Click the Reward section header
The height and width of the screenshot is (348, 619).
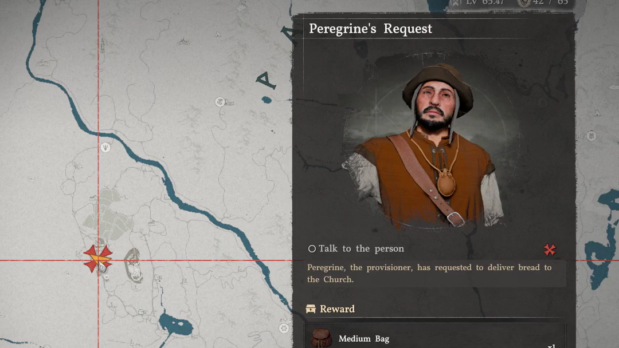(331, 309)
